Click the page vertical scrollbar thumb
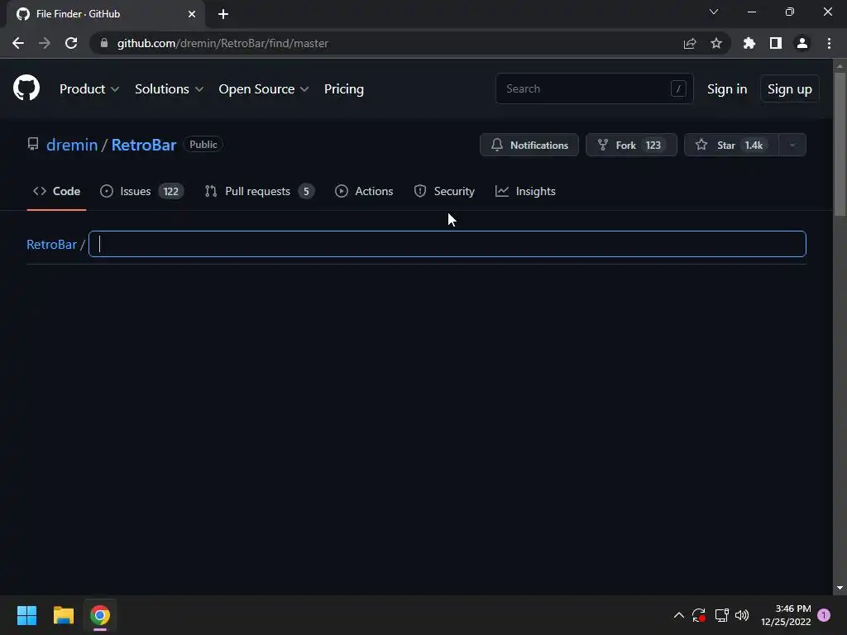The height and width of the screenshot is (635, 847). coord(839,144)
